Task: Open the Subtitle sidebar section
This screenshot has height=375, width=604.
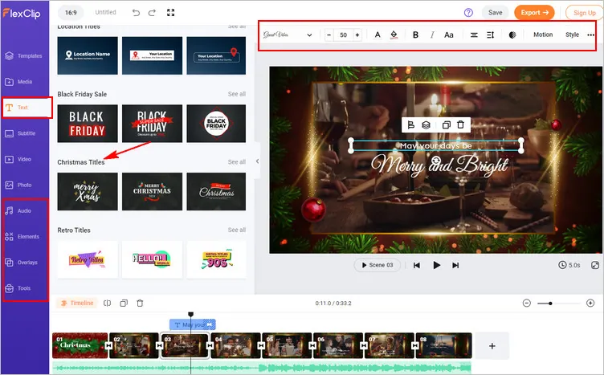Action: pos(20,133)
